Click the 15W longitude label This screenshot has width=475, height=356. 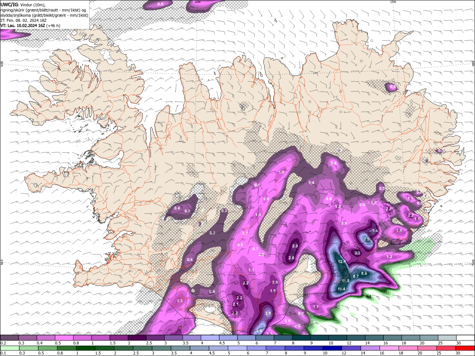pyautogui.click(x=393, y=2)
